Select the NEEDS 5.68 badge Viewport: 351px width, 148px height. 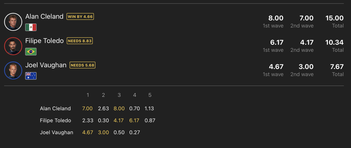click(82, 65)
